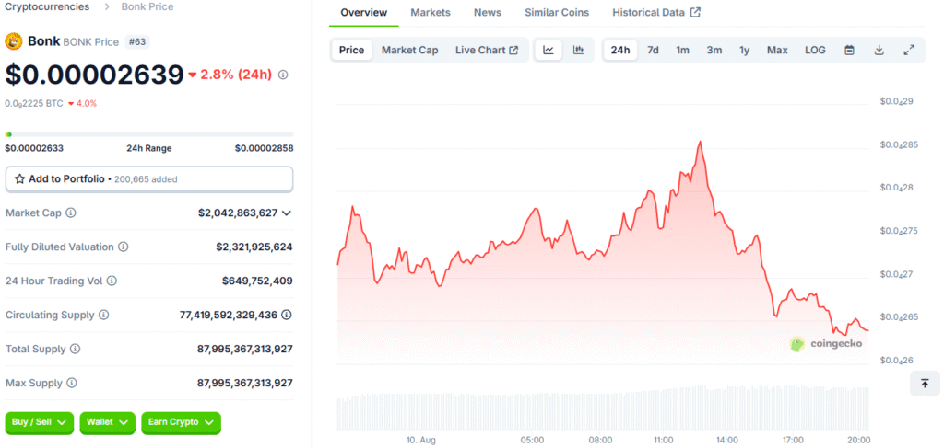This screenshot has width=944, height=448.
Task: Download the chart data icon
Action: 879,51
